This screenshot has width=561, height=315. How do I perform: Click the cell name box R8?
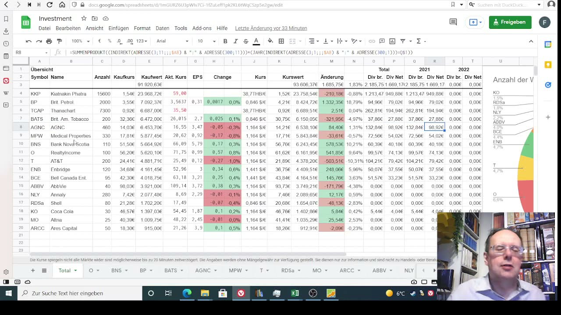[x=31, y=52]
